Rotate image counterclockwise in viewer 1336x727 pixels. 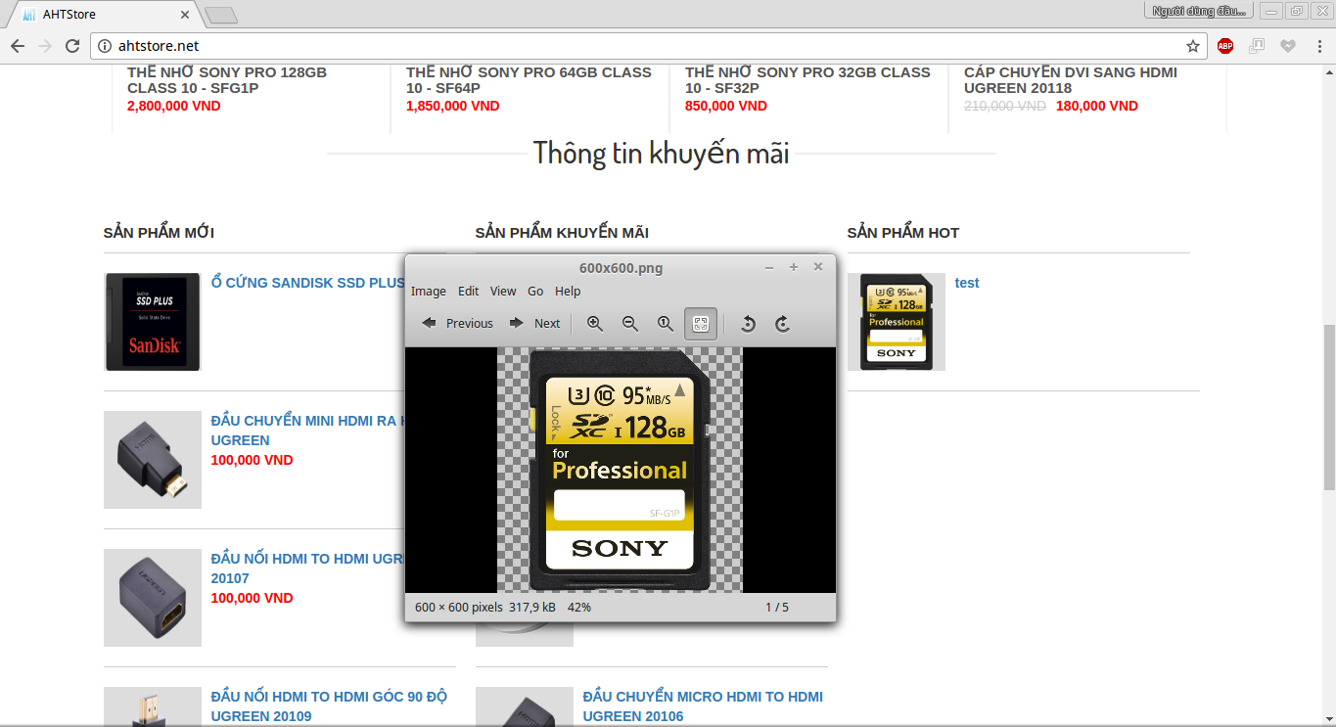(x=748, y=323)
